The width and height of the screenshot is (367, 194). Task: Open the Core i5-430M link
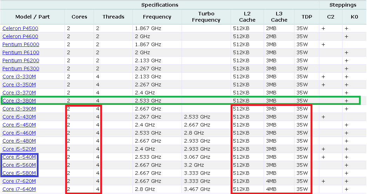pyautogui.click(x=19, y=117)
